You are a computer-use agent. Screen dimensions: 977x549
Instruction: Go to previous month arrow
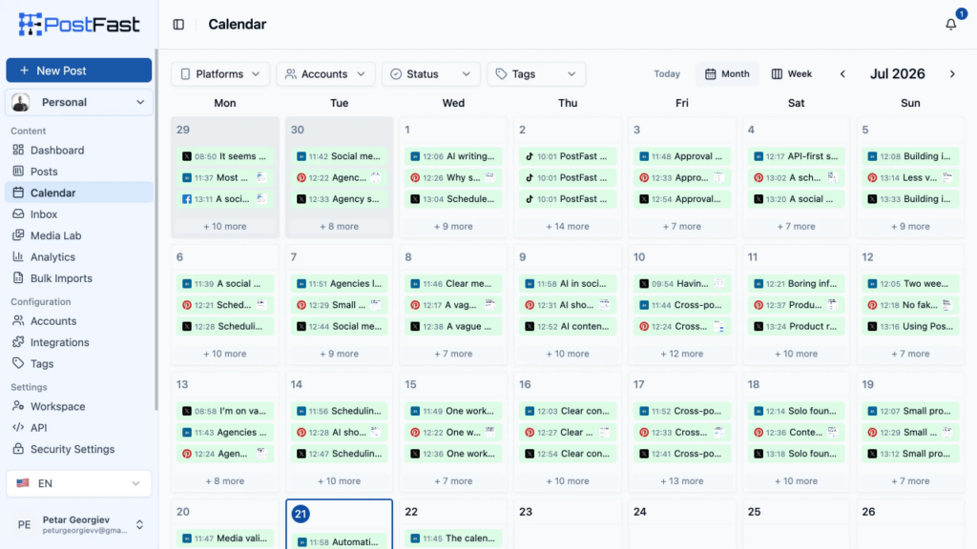point(842,74)
